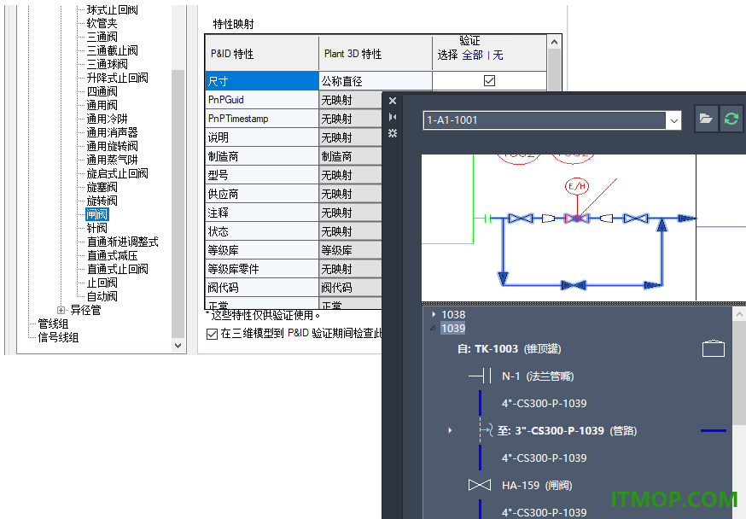
Task: Expand the 至: 3"-CS300-P-1039 branch
Action: click(450, 430)
